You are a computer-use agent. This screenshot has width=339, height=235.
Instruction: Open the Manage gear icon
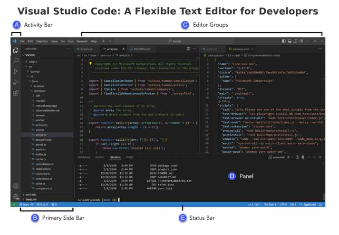point(16,196)
